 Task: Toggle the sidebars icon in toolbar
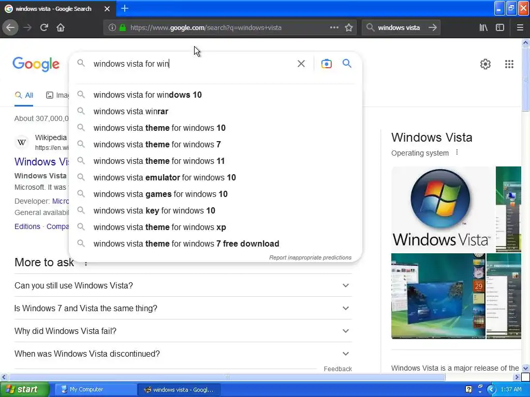(500, 27)
